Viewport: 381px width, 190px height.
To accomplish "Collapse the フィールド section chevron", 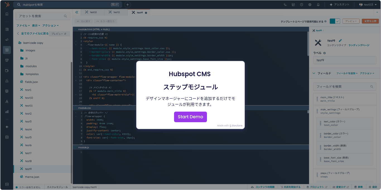I will tap(314, 73).
